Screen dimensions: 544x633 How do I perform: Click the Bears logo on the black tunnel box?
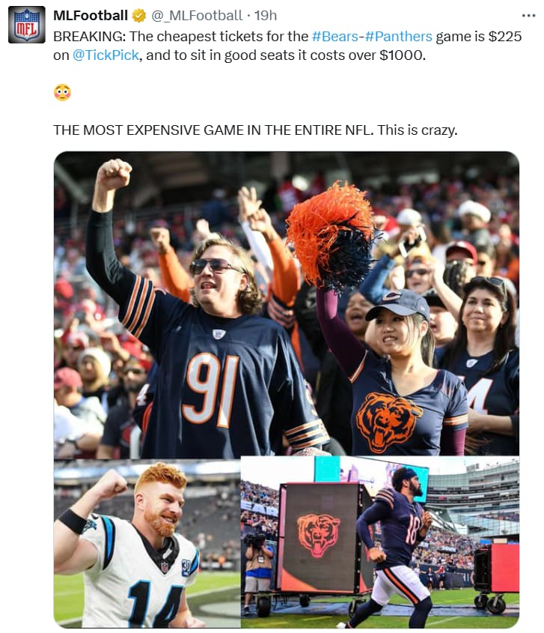tap(319, 535)
